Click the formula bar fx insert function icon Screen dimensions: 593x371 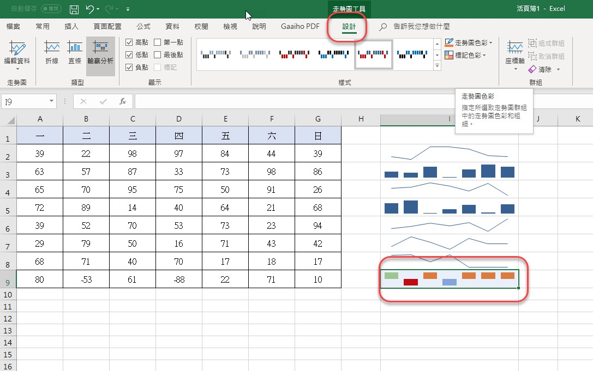123,101
